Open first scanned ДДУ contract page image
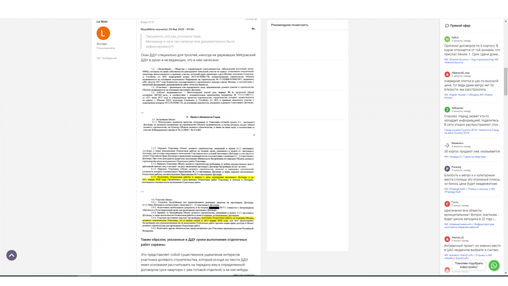The width and height of the screenshot is (508, 286). click(198, 86)
